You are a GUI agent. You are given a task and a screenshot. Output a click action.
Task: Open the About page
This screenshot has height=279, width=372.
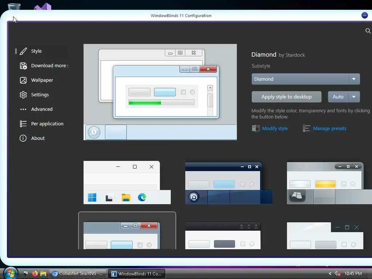pyautogui.click(x=42, y=138)
